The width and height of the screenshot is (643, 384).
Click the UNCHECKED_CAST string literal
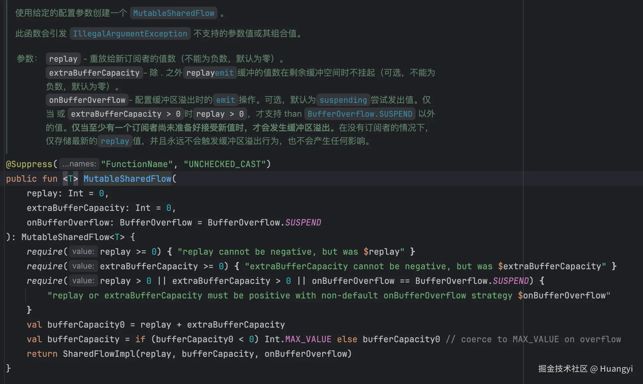[x=227, y=164]
